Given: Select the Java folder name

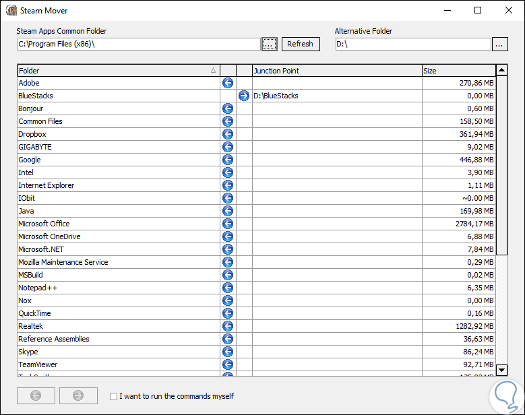Looking at the screenshot, I should pos(26,211).
